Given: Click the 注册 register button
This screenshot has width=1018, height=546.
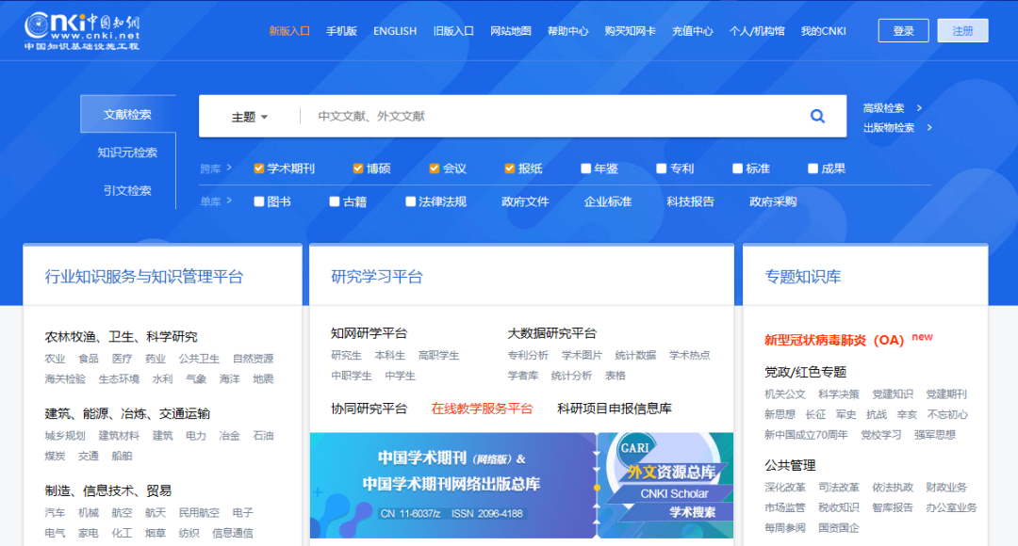Looking at the screenshot, I should coord(962,31).
